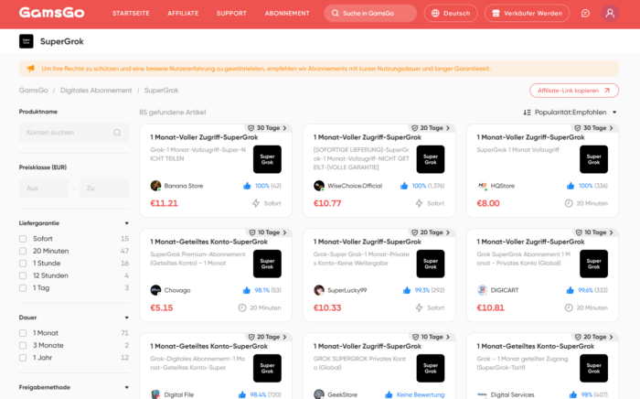This screenshot has width=640, height=399.
Task: Open the AFFILIATE menu item
Action: click(183, 14)
